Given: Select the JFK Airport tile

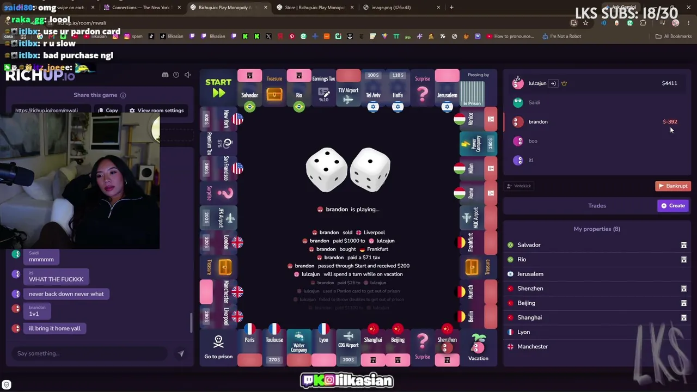Looking at the screenshot, I should 219,217.
